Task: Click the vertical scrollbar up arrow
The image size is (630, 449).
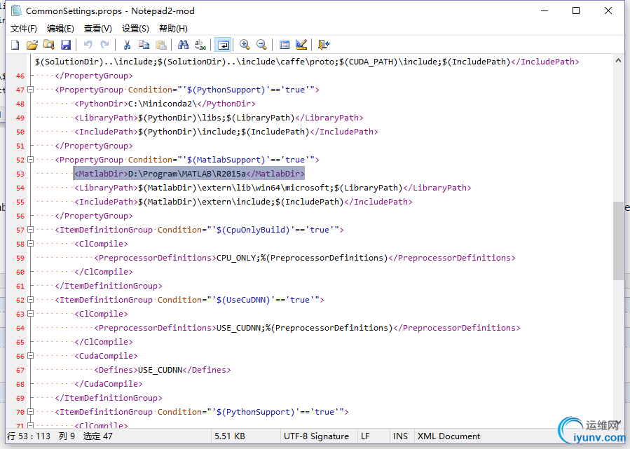Action: [x=618, y=61]
